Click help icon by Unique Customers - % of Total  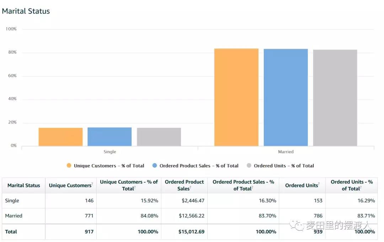point(135,187)
